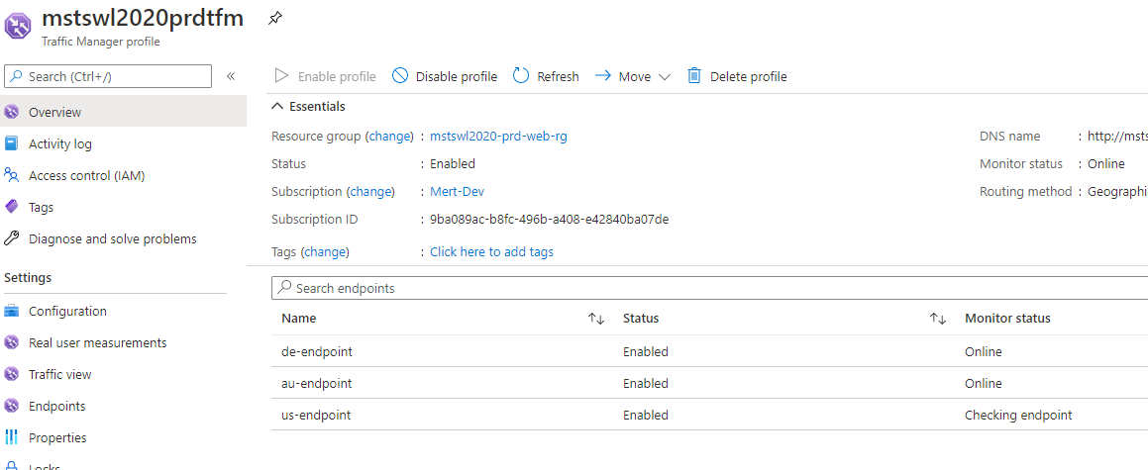Click the Real user measurements icon

(x=11, y=342)
